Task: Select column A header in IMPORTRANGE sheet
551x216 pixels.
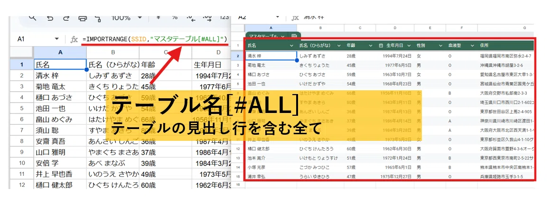Action: (60, 52)
